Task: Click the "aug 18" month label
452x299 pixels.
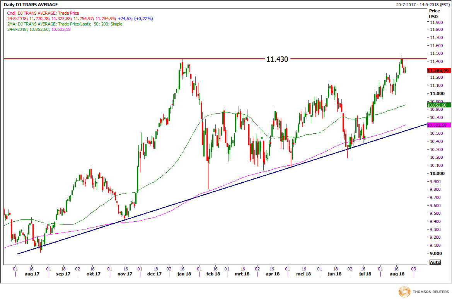Action: pyautogui.click(x=397, y=274)
